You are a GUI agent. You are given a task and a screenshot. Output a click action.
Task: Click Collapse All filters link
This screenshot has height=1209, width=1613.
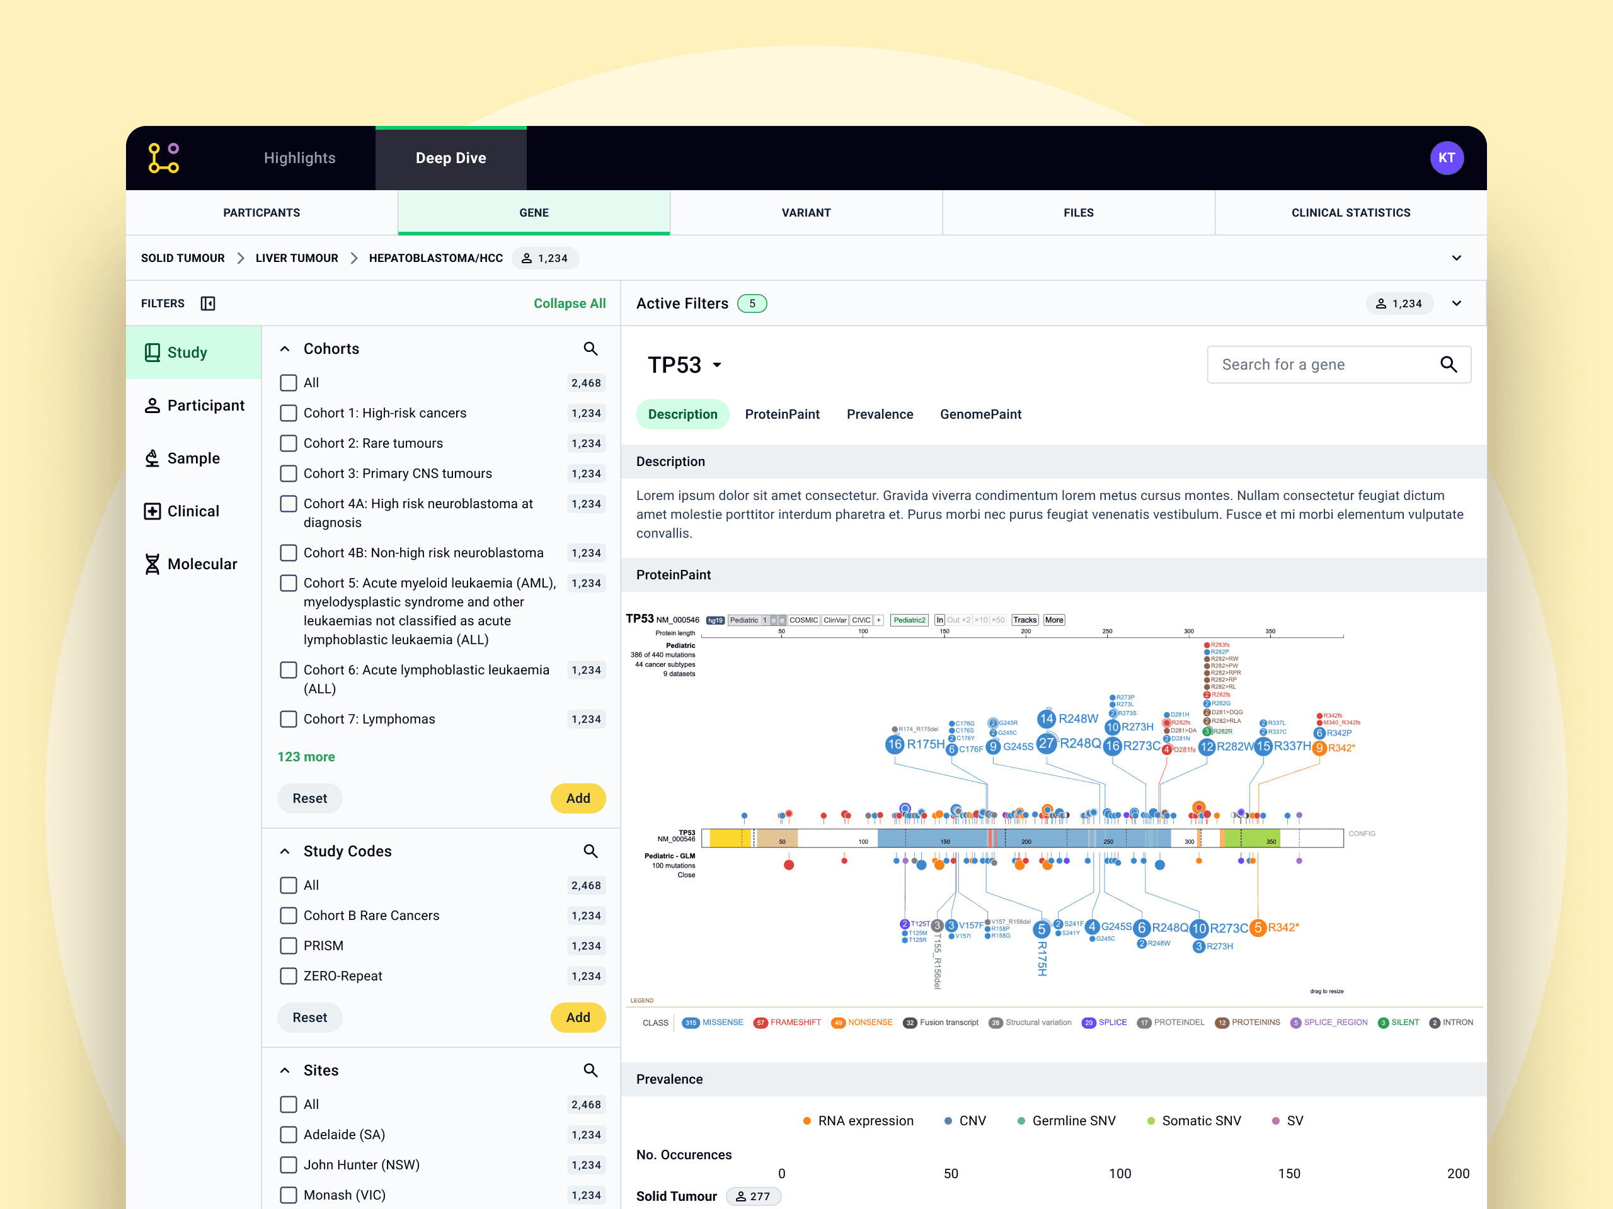pyautogui.click(x=570, y=304)
